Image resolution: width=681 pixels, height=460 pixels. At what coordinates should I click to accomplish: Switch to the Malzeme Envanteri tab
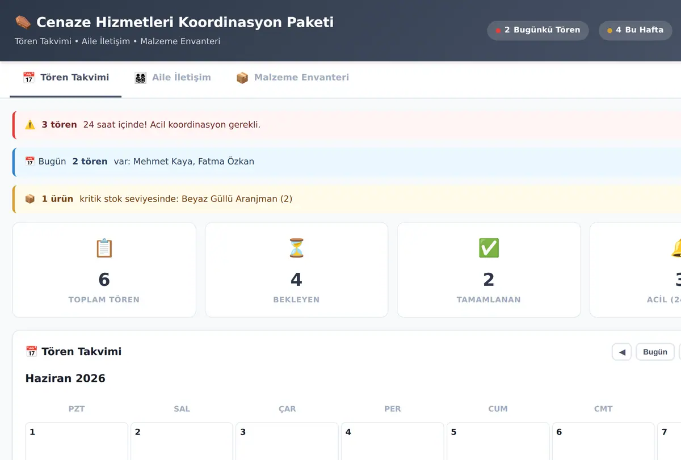(292, 78)
